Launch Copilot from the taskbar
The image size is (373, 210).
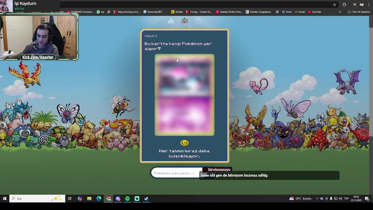coord(80,199)
